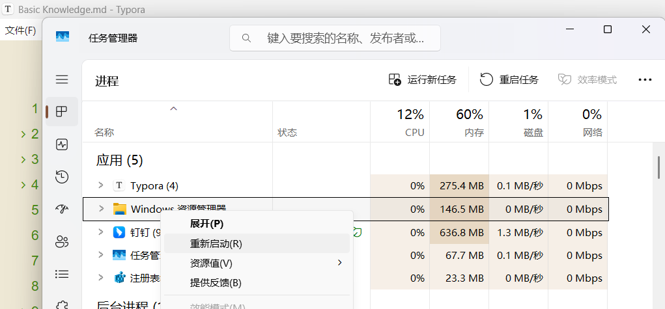This screenshot has width=665, height=309.
Task: Click the vertical scrollbar of process list
Action: click(x=658, y=167)
